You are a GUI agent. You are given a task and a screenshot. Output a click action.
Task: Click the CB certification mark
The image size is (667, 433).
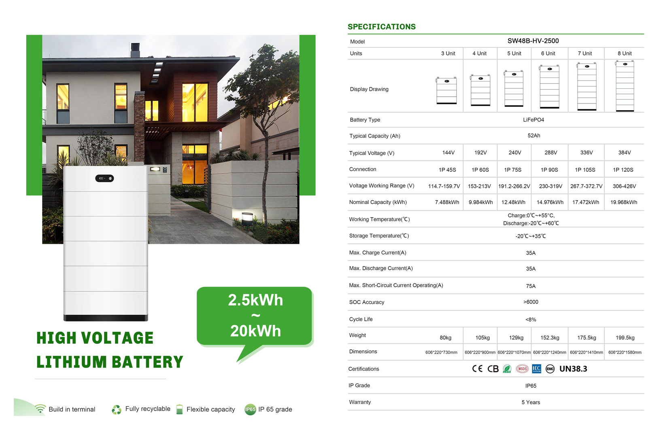click(x=493, y=369)
